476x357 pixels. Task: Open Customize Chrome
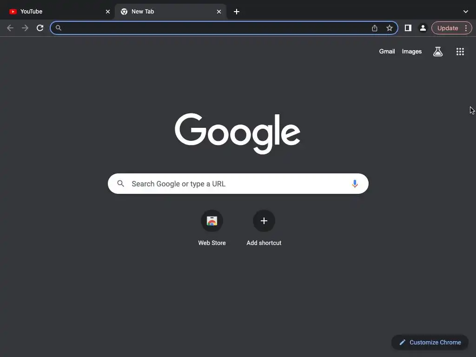[x=430, y=343]
